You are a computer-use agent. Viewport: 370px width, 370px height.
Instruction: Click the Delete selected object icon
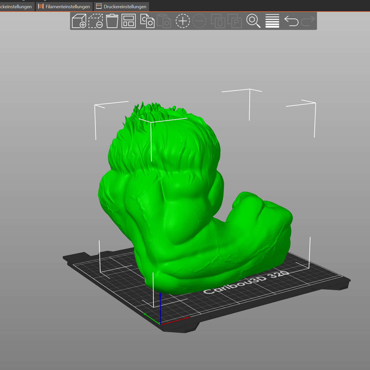pyautogui.click(x=95, y=21)
